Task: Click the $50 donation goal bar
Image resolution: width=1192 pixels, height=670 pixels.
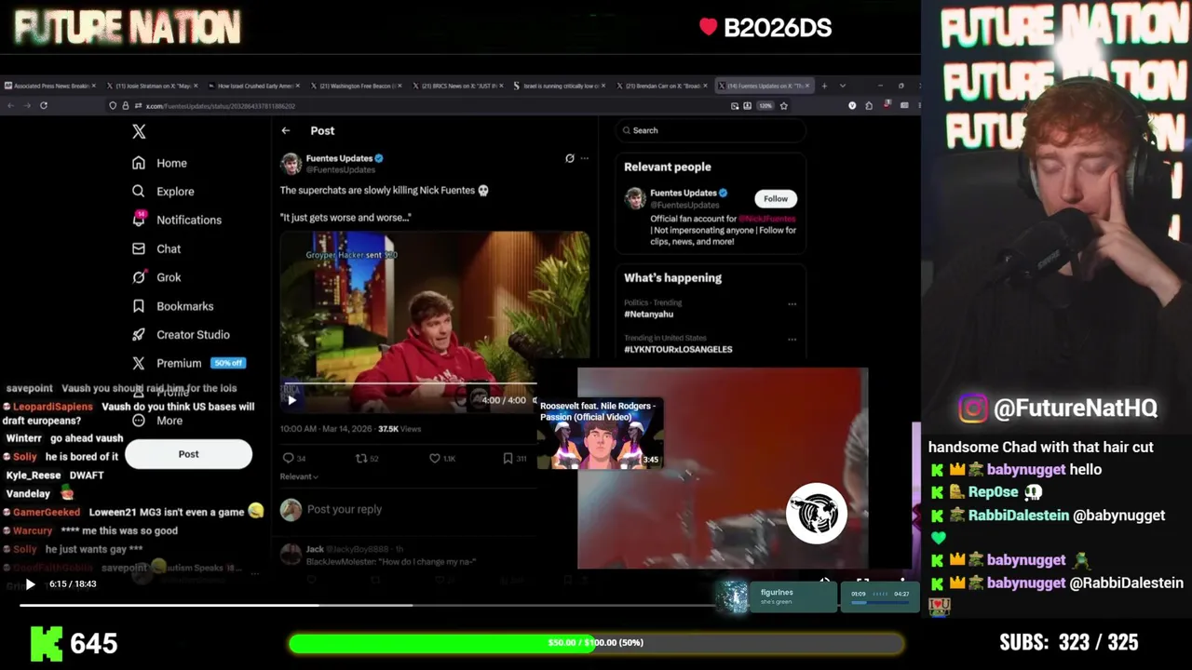Action: 596,643
